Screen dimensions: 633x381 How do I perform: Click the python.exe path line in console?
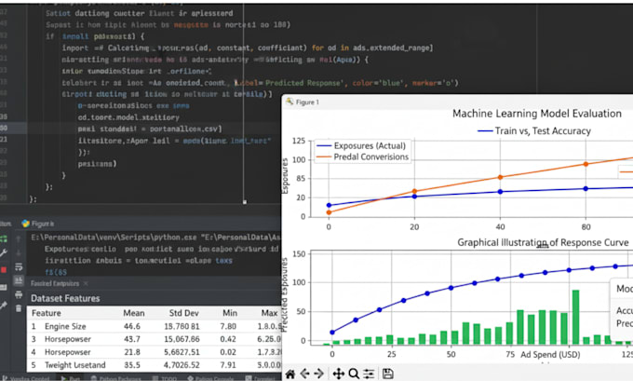click(x=155, y=238)
